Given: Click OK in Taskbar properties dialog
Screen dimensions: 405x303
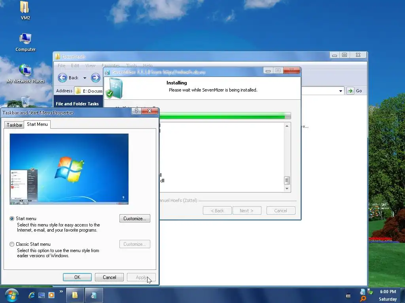Looking at the screenshot, I should click(77, 277).
